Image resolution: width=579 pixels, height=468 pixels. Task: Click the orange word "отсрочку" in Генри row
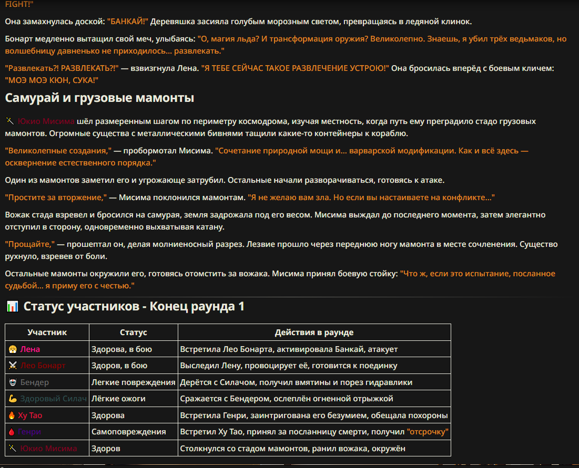(428, 431)
